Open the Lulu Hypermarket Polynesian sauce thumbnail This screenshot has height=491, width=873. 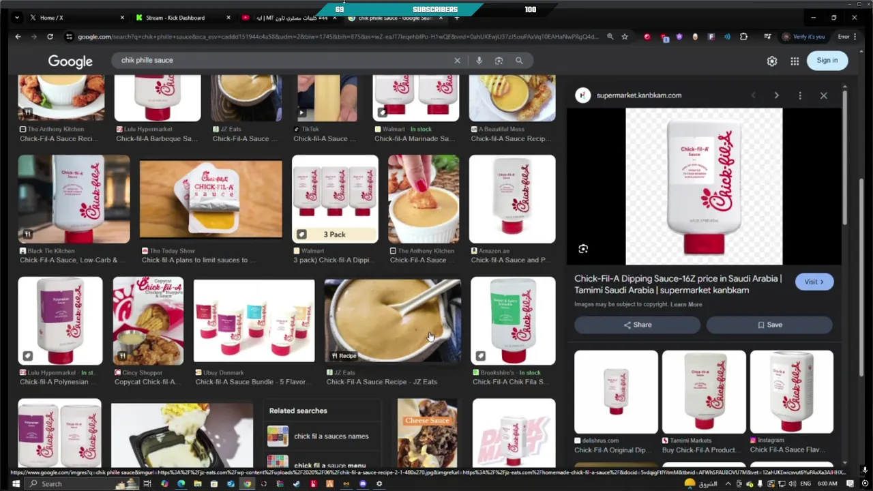tap(60, 321)
